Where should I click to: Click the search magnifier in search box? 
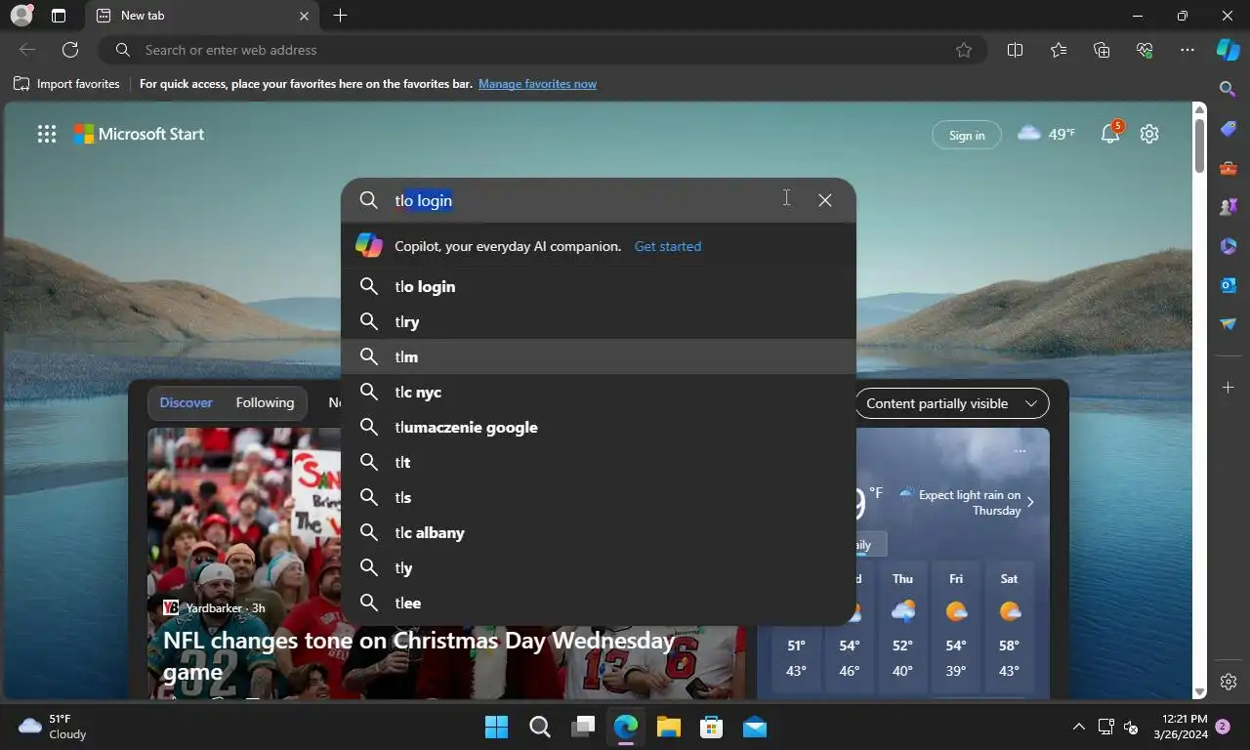click(368, 200)
